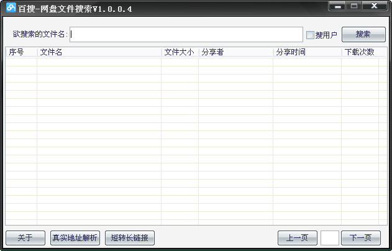Image resolution: width=392 pixels, height=251 pixels.
Task: Minimize the 百搜 window
Action: [x=338, y=6]
